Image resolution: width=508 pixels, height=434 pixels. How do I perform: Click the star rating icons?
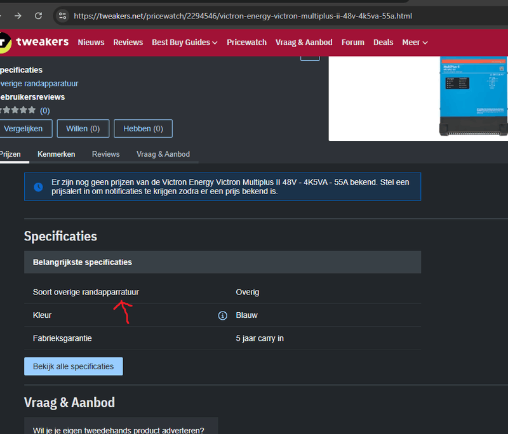pos(18,110)
